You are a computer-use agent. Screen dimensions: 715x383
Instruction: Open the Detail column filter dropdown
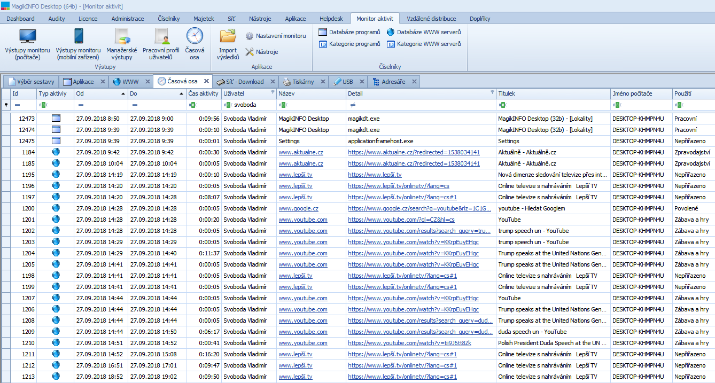pos(493,92)
